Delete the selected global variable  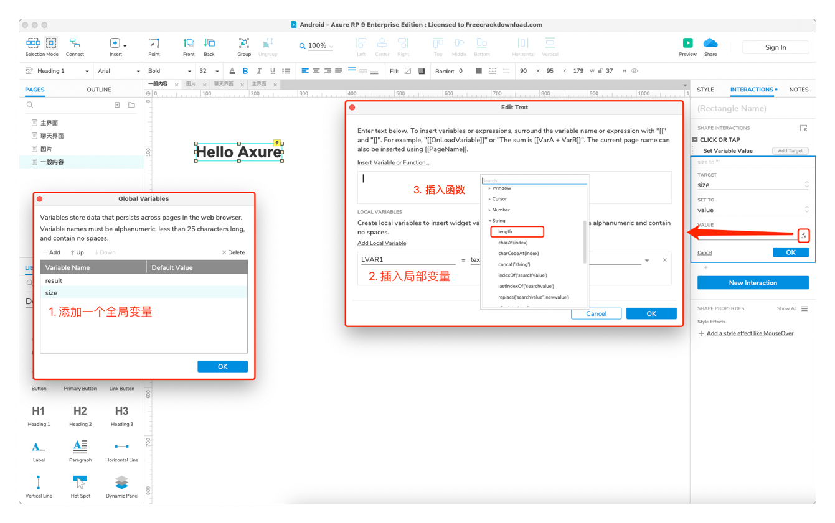point(234,252)
